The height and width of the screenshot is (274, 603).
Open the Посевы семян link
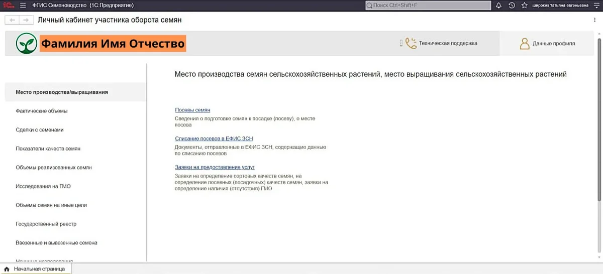(x=192, y=110)
